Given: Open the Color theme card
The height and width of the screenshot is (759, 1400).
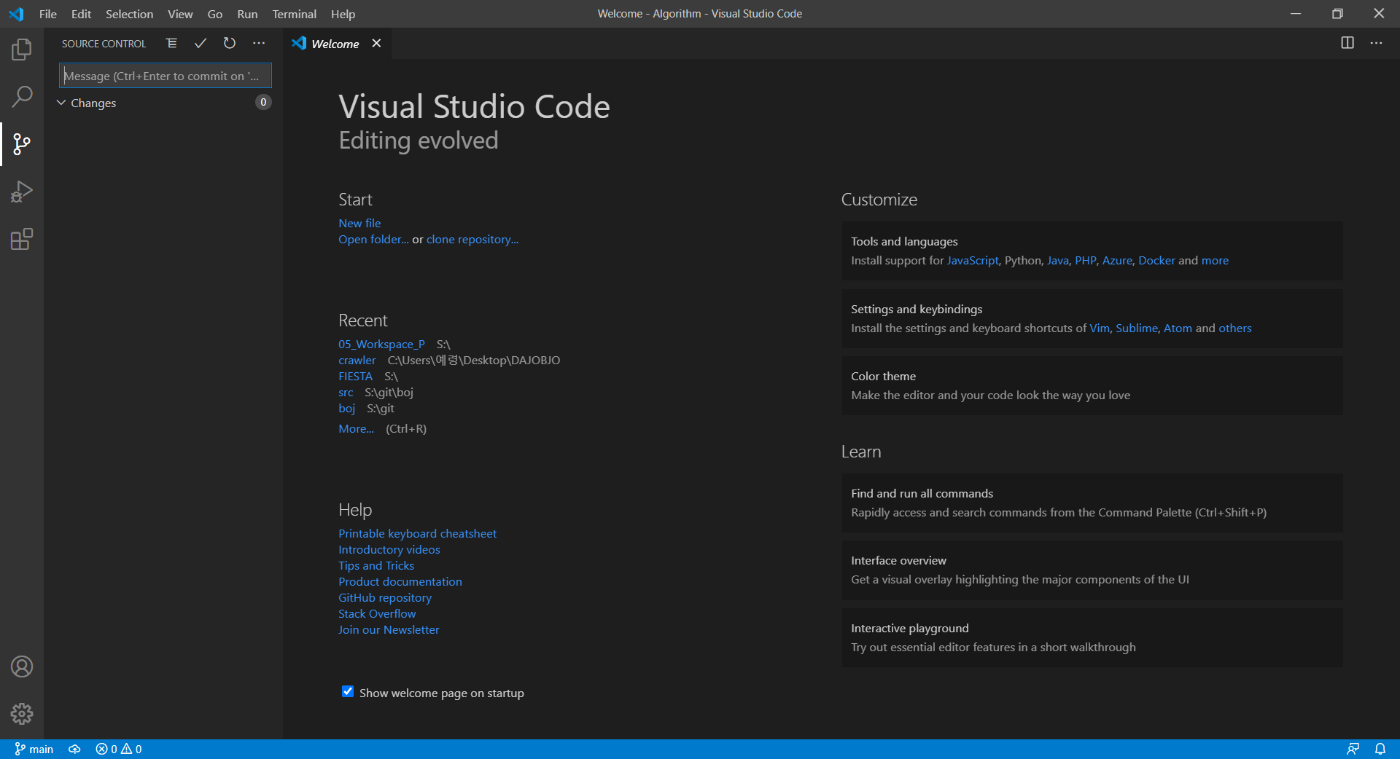Looking at the screenshot, I should [x=1092, y=386].
